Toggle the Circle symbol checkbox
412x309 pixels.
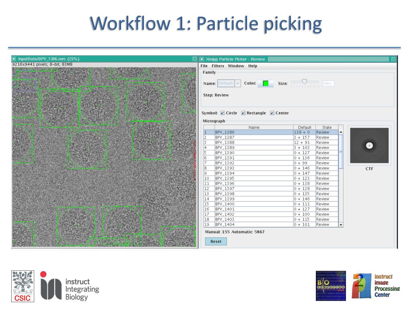click(222, 113)
